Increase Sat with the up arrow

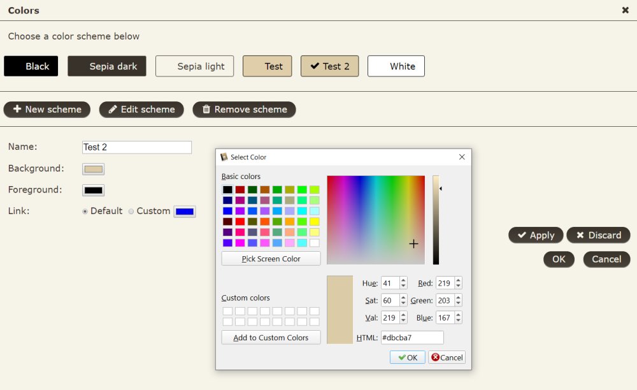click(x=403, y=298)
